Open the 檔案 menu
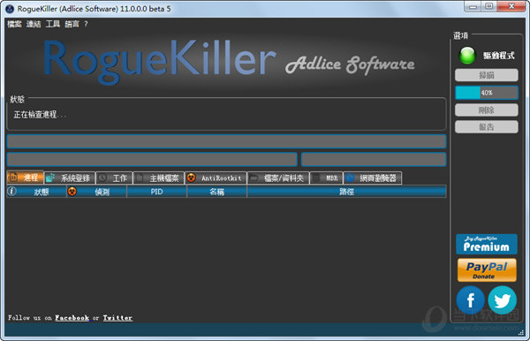530x341 pixels. coord(14,24)
